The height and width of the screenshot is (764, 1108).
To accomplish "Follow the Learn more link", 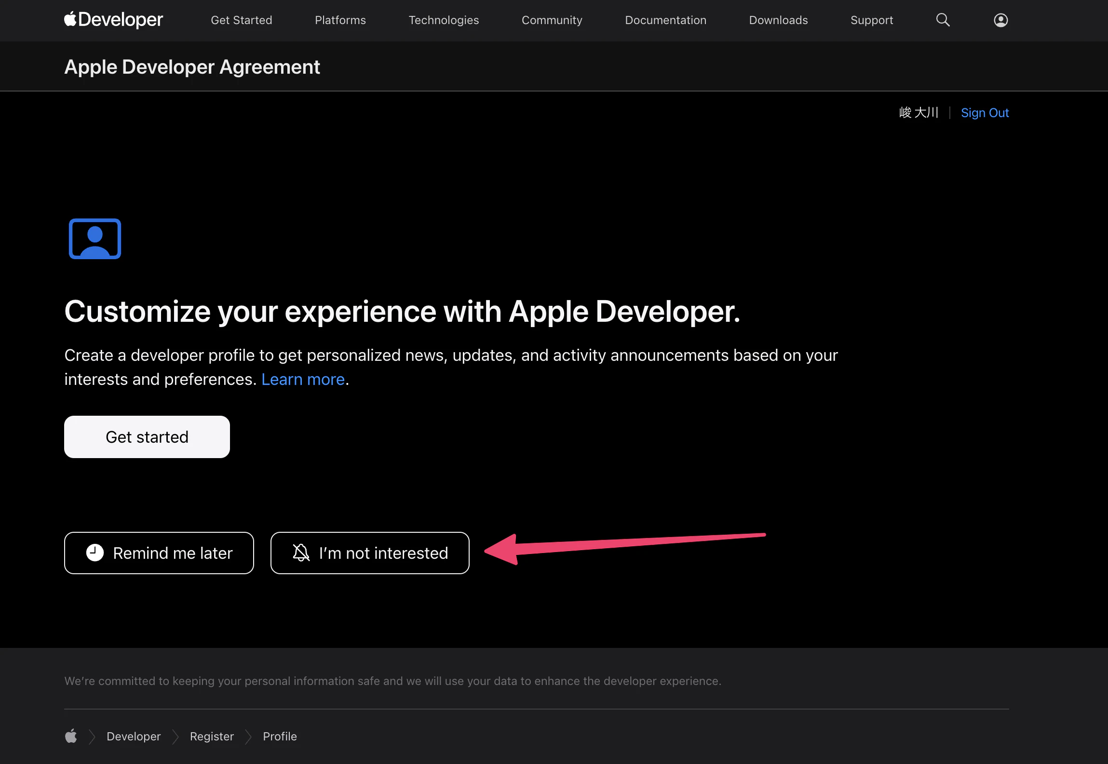I will pos(303,380).
